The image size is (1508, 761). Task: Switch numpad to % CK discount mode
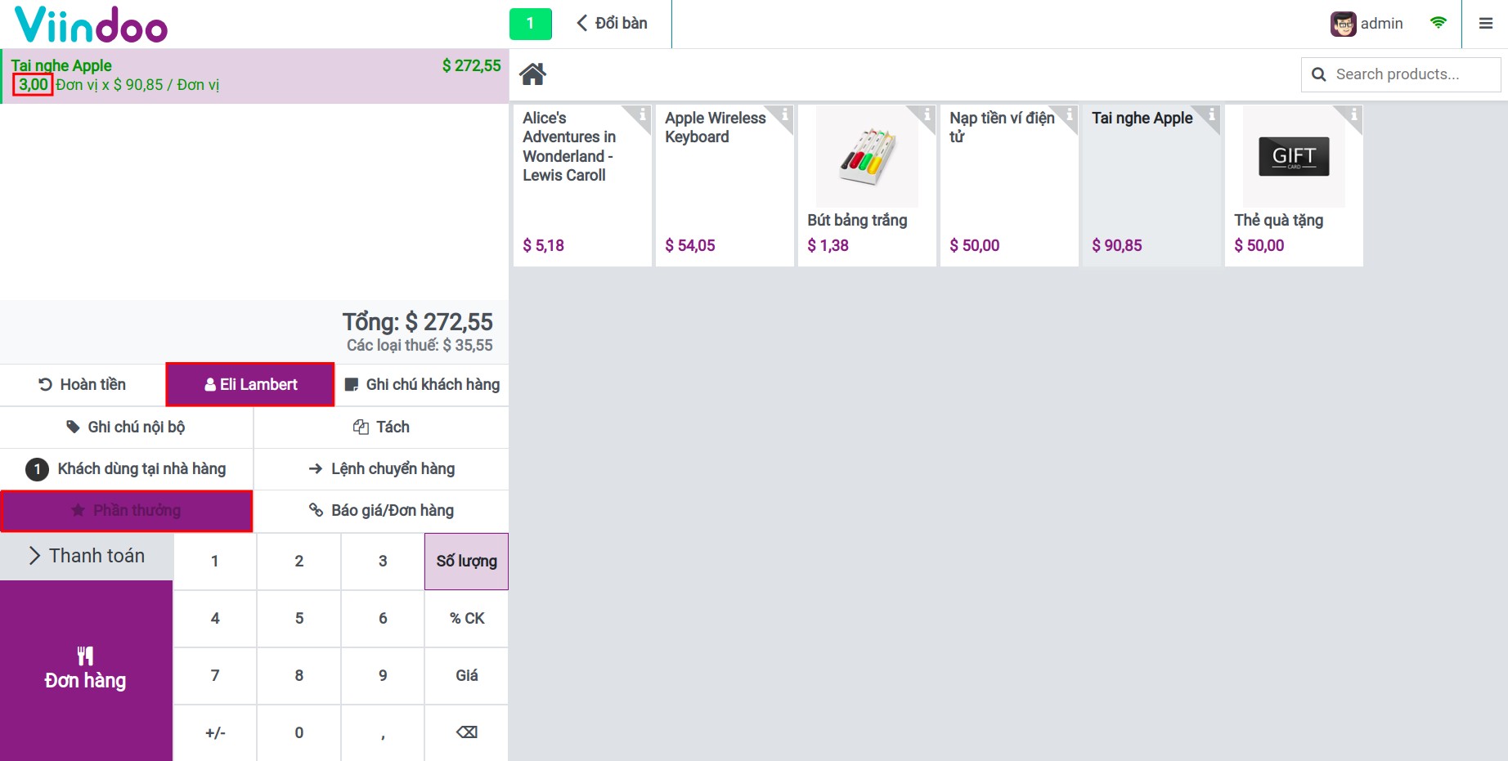click(x=466, y=619)
